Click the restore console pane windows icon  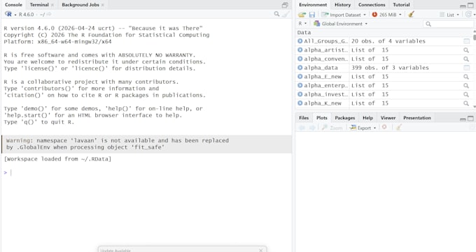285,5
